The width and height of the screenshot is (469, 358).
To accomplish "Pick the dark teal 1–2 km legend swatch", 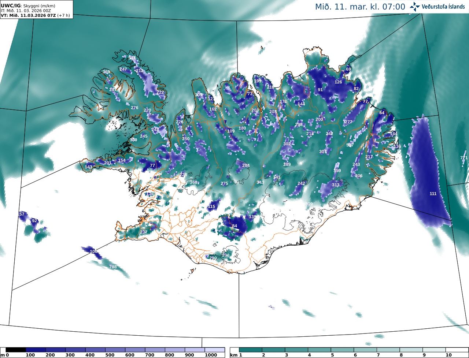I will click(x=251, y=350).
